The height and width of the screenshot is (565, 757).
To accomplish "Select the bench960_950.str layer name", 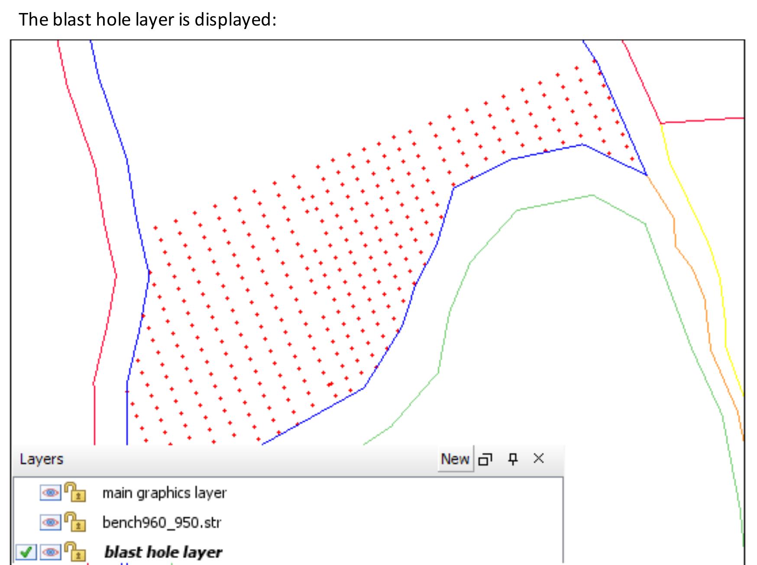I will click(162, 523).
